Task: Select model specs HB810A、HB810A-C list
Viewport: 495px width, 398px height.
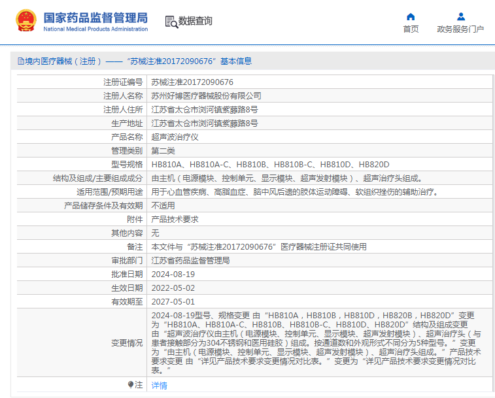Action: 270,165
